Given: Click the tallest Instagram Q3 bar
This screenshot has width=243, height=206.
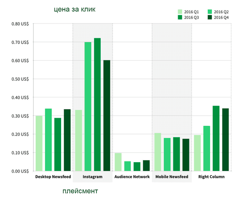Looking at the screenshot, I should point(97,105).
